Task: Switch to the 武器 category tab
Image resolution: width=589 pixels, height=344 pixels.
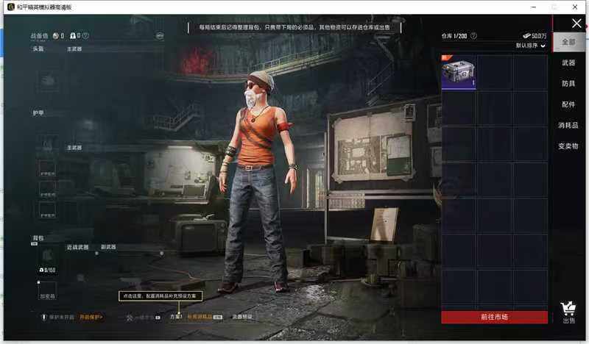Action: click(568, 62)
